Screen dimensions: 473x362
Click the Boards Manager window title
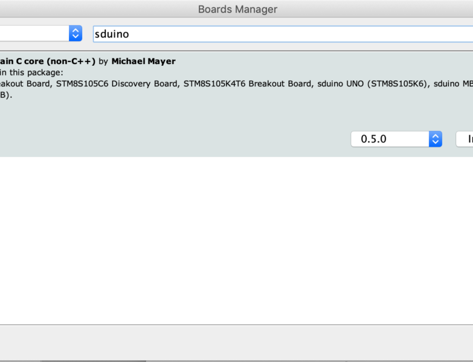point(237,9)
